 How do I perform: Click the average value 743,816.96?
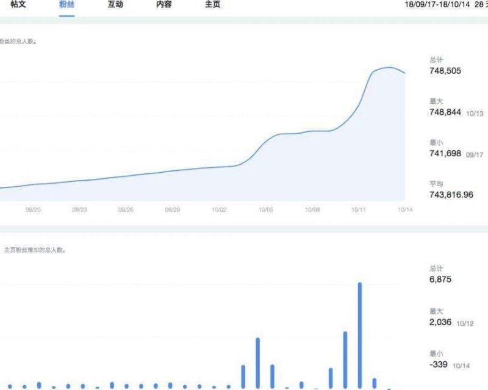[451, 195]
